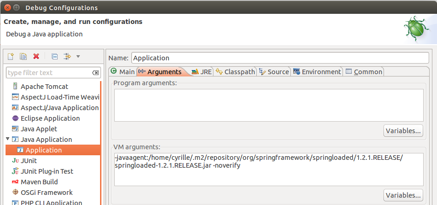Open the Source tab
This screenshot has height=205, width=437.
coord(274,71)
